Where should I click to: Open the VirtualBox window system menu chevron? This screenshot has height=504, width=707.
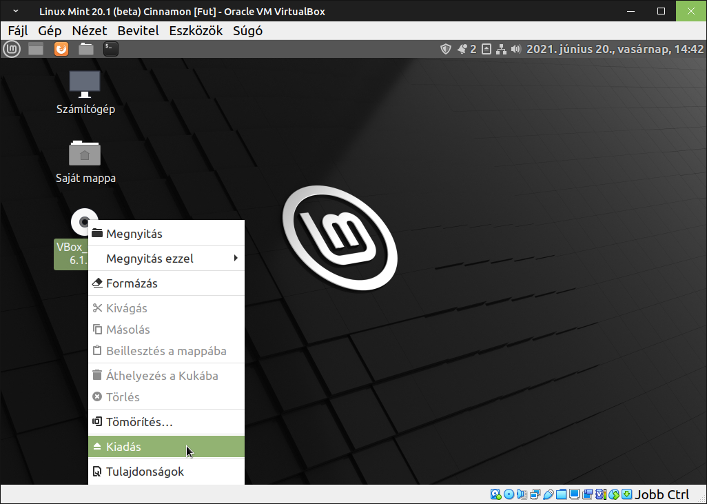click(16, 11)
